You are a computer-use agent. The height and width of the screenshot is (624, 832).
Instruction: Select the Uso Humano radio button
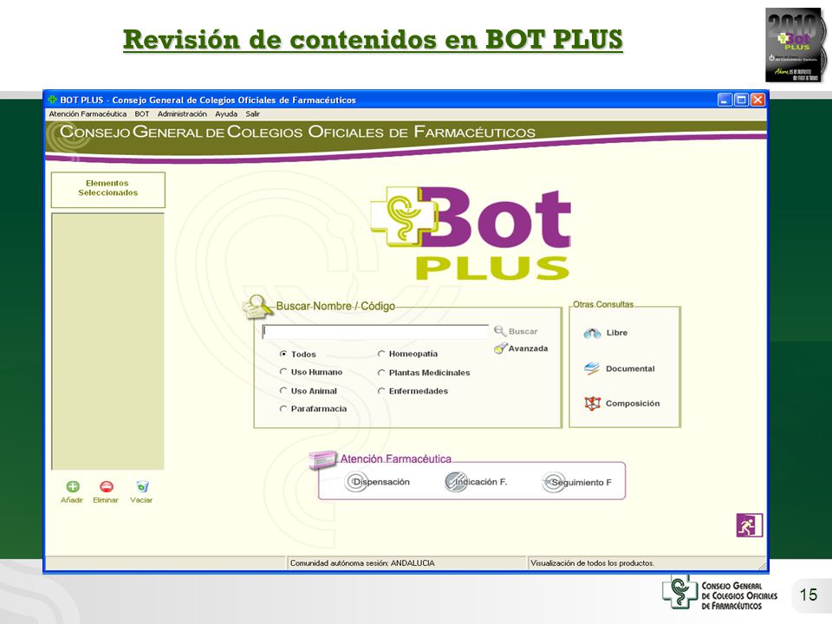click(283, 372)
